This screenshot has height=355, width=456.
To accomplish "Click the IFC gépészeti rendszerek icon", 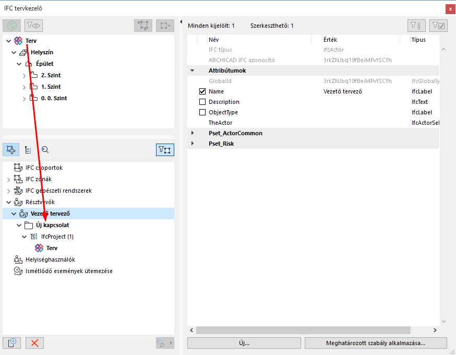I will pos(18,191).
